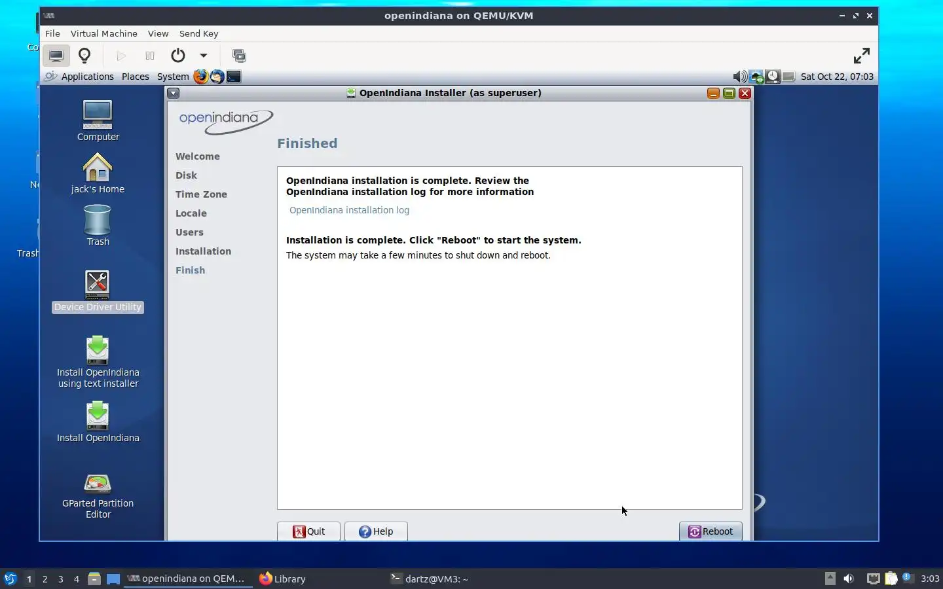This screenshot has width=943, height=589.
Task: Open guest System menu
Action: (x=172, y=77)
